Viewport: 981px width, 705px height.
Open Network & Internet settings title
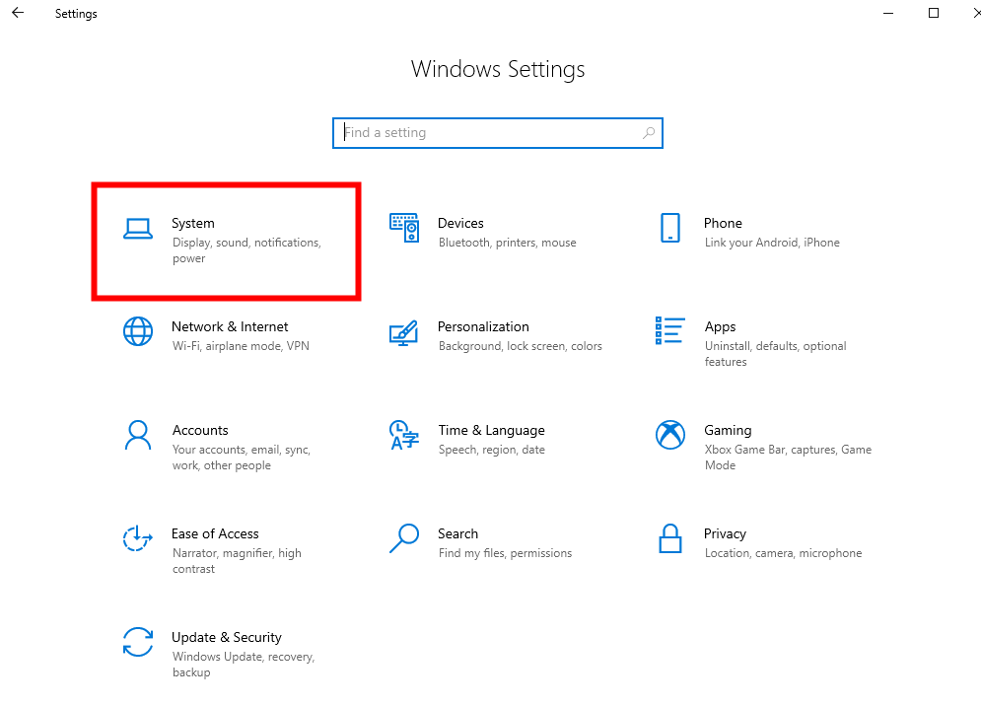point(230,326)
